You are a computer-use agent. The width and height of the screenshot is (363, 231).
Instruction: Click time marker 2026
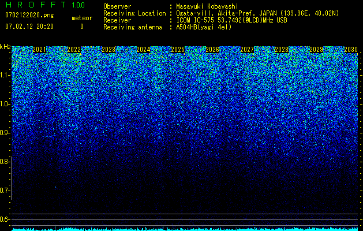(x=212, y=50)
